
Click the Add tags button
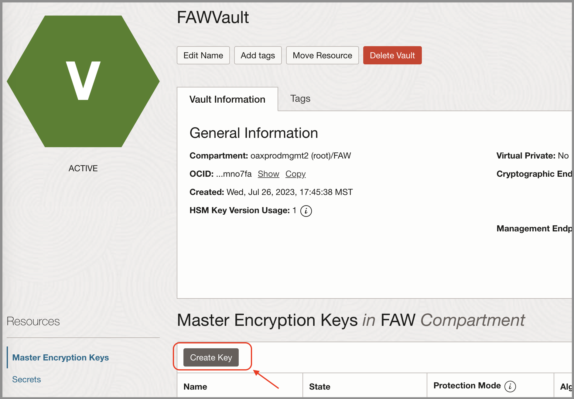tap(258, 55)
